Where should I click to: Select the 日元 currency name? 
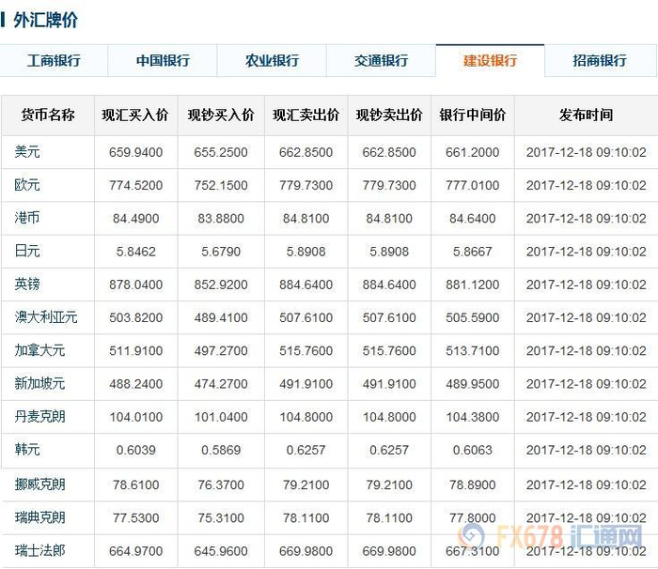[27, 251]
